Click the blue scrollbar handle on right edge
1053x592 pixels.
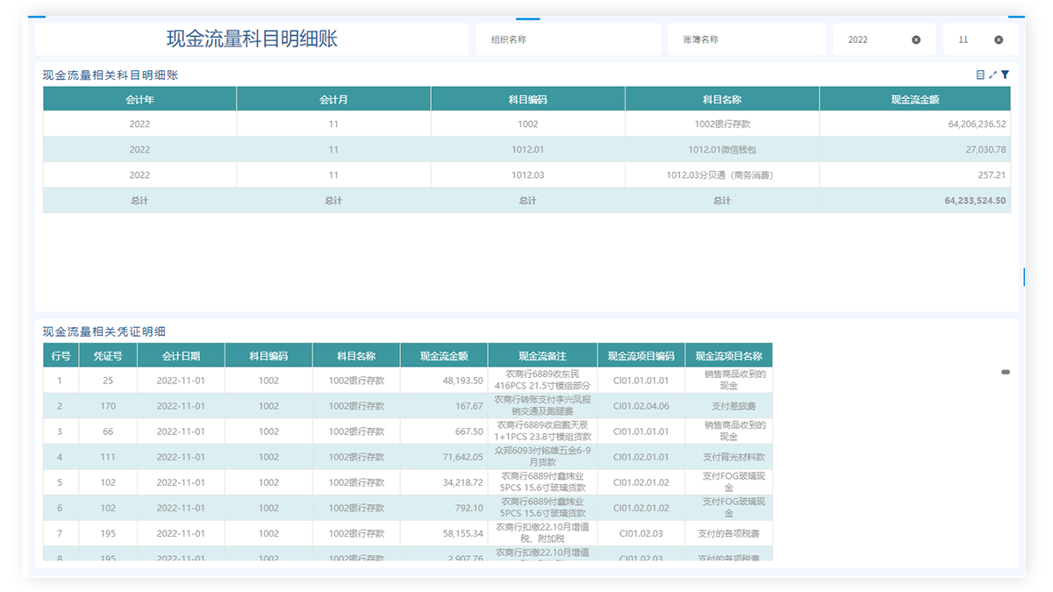point(1024,276)
